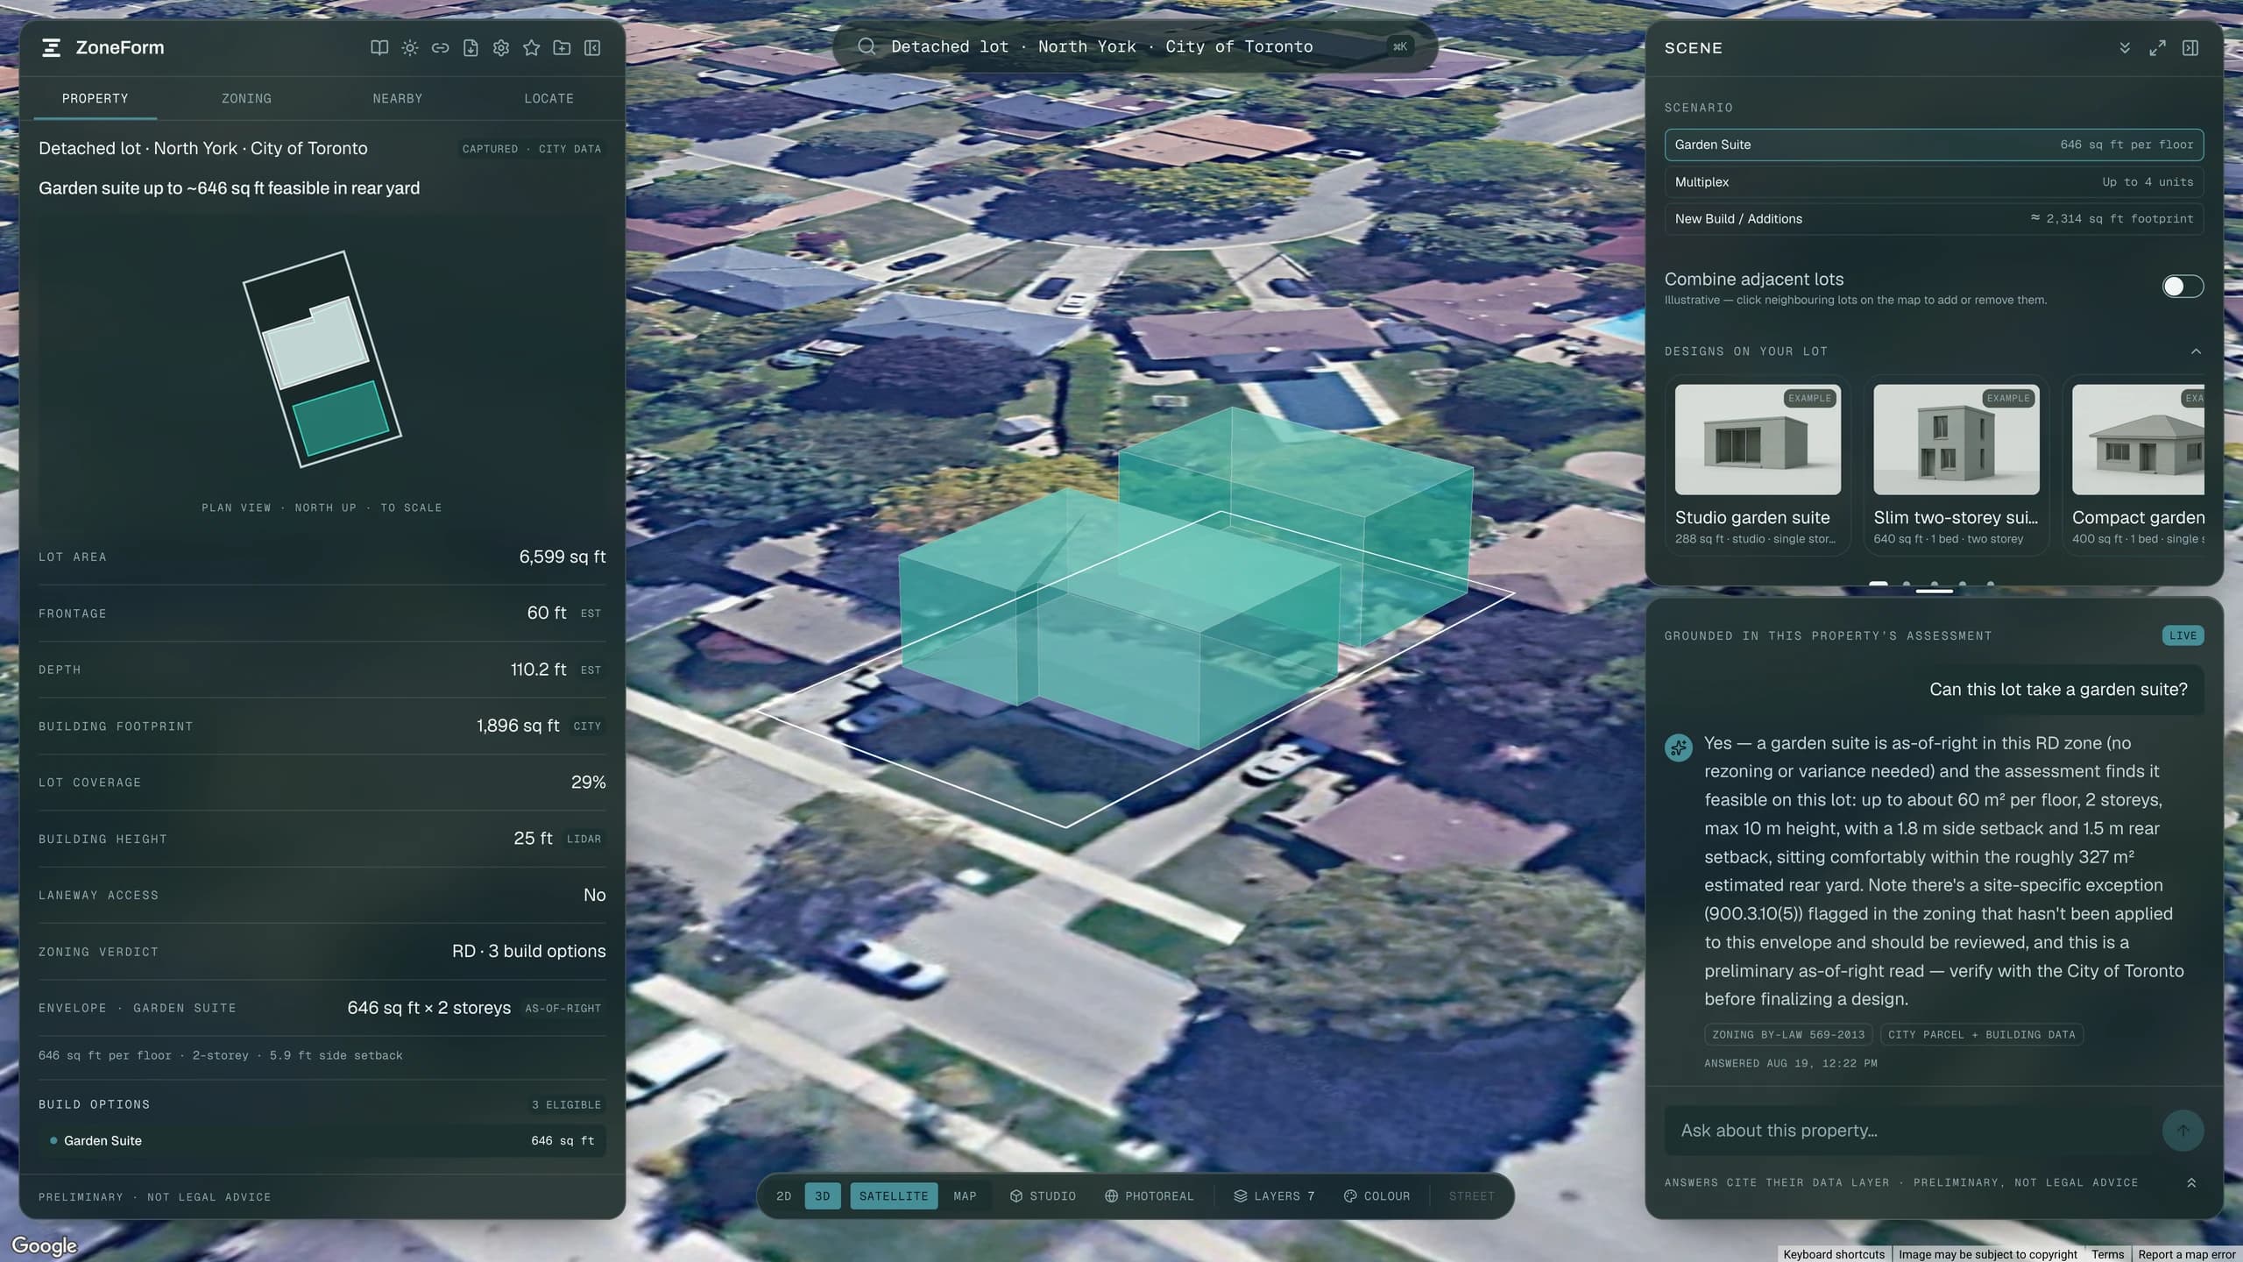Click the plan view lot diagram
Screen dimensions: 2243x1262
[x=322, y=359]
